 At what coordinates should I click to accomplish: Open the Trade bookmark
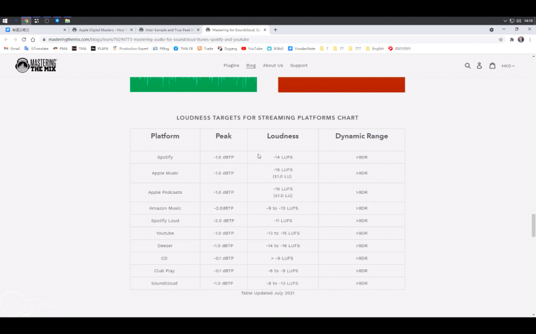pos(205,49)
